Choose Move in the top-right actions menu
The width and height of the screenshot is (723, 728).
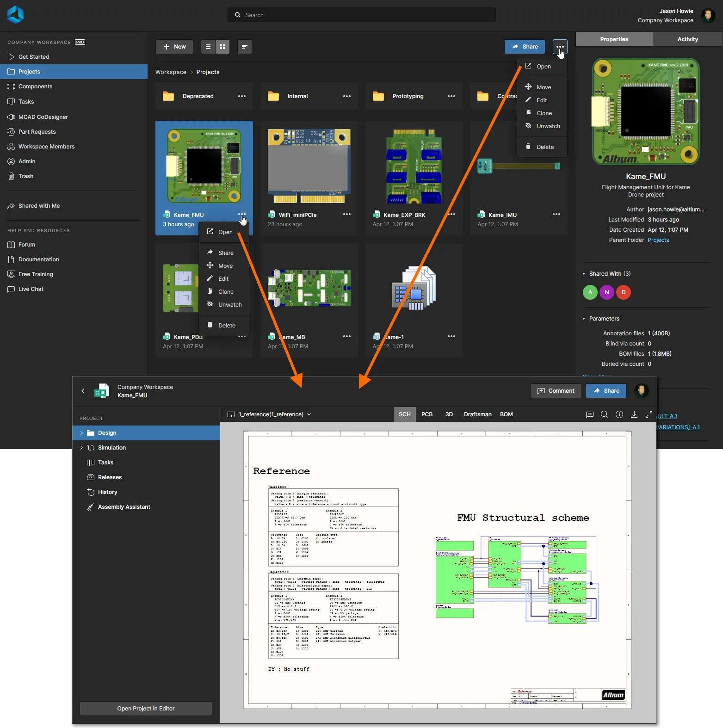pos(542,87)
